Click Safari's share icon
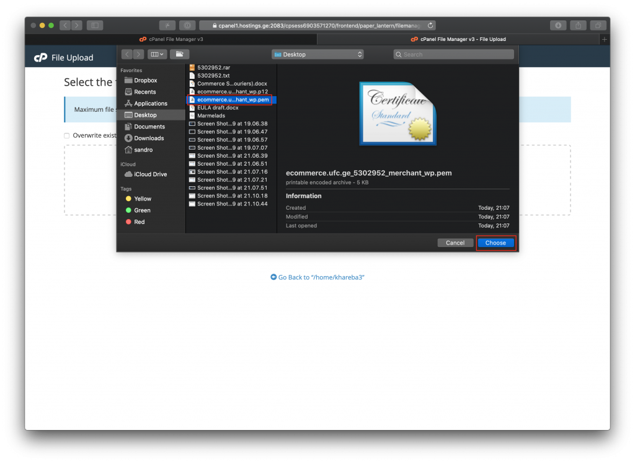This screenshot has height=463, width=635. point(579,25)
